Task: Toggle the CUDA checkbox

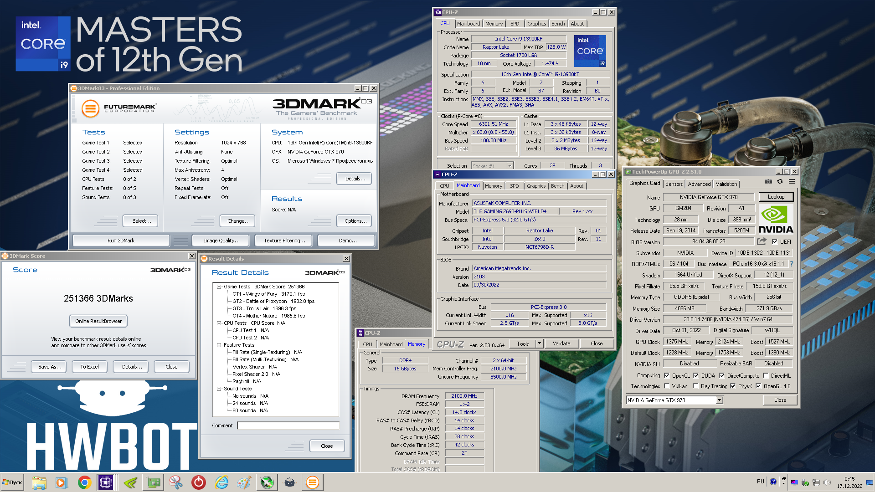Action: tap(696, 376)
